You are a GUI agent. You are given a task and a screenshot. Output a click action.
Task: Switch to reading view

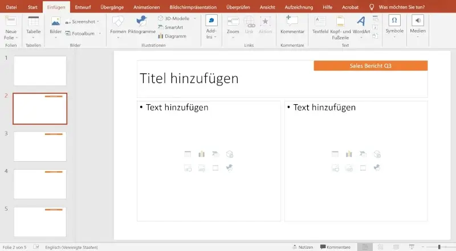coord(396,247)
